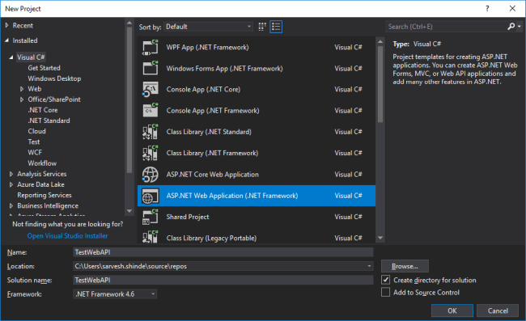Click the ASP.NET Core Web Application globe icon
Screen dimensions: 526x321
tap(150, 175)
